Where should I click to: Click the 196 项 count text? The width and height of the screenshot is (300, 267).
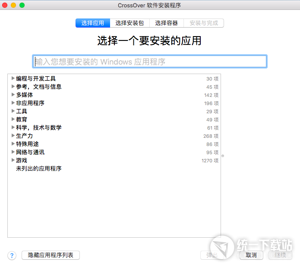211,103
